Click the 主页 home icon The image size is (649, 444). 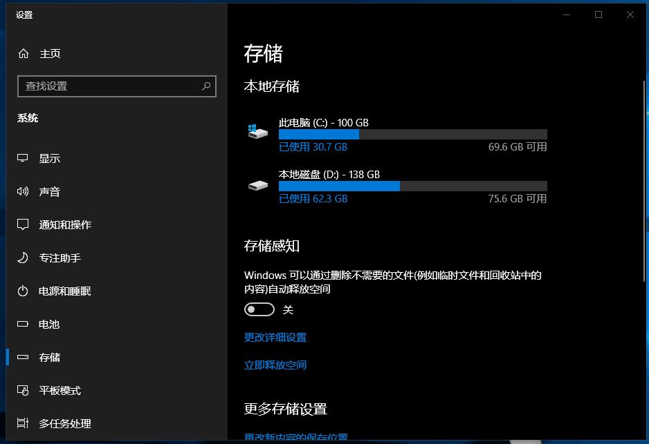tap(23, 53)
